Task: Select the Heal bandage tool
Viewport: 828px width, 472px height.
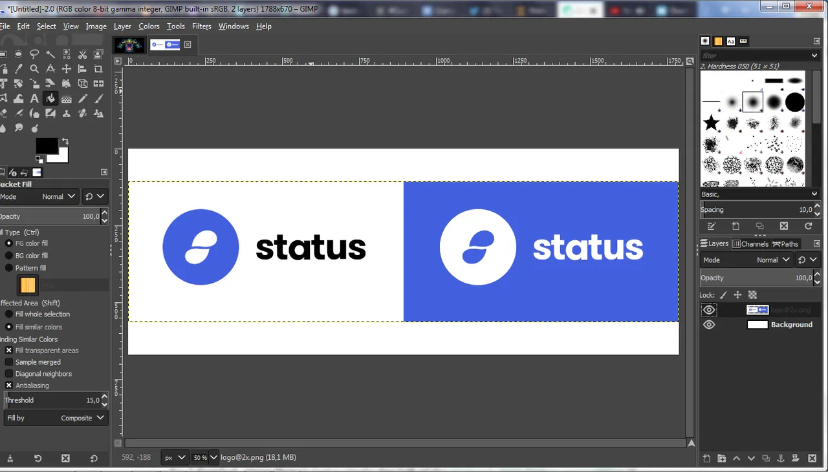Action: (x=83, y=113)
